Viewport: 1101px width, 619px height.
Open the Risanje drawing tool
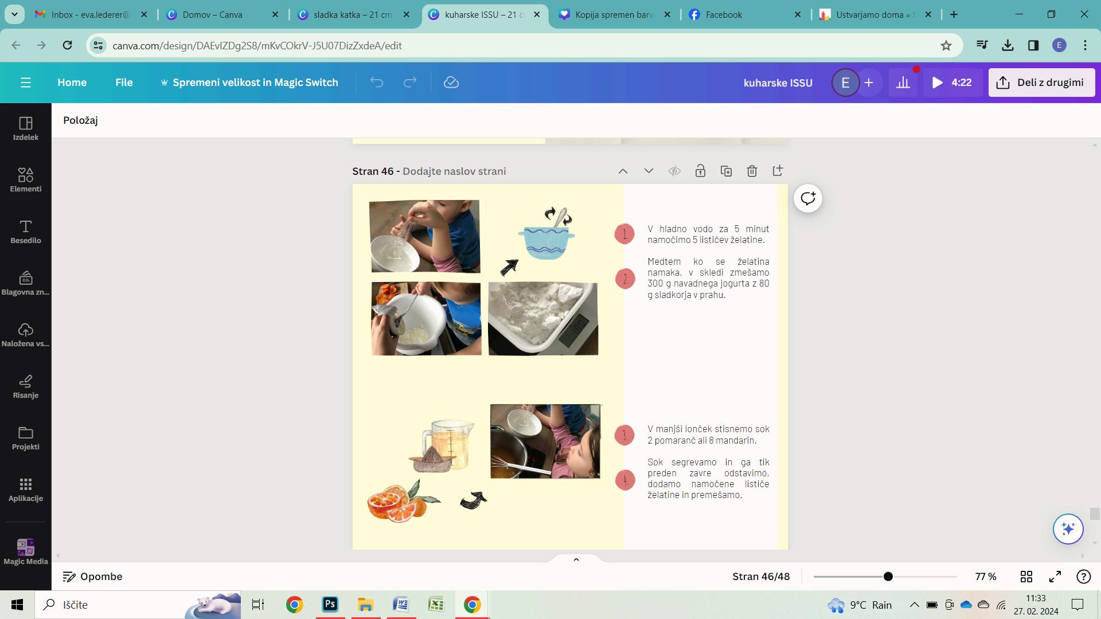click(25, 386)
